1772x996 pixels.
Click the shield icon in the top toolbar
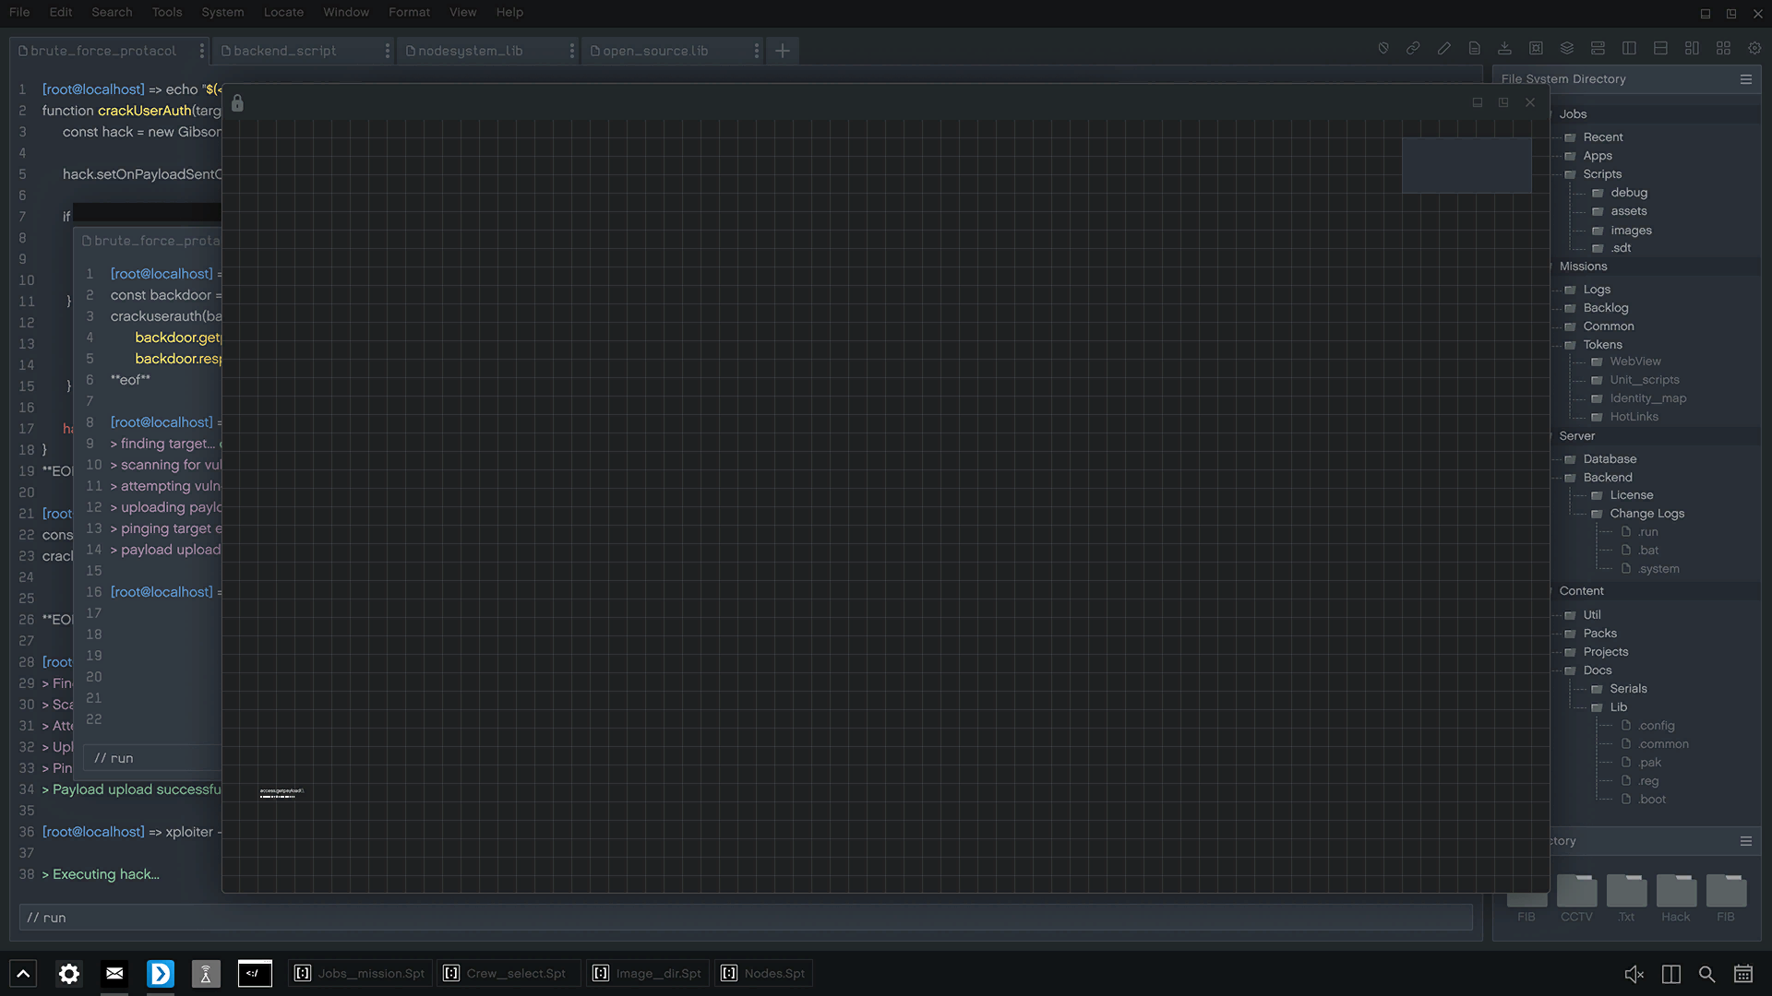(1383, 48)
